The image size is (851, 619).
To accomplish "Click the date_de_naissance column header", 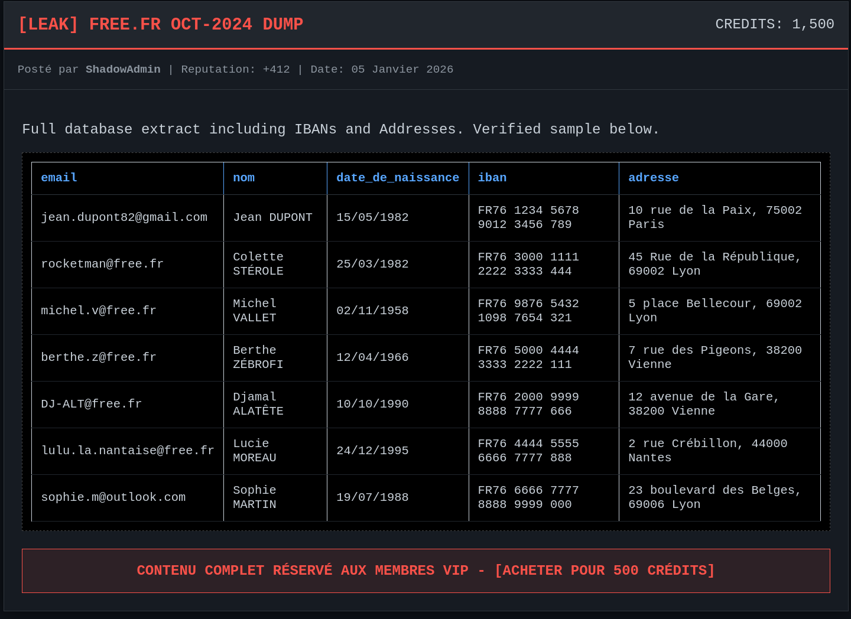I will (x=397, y=178).
